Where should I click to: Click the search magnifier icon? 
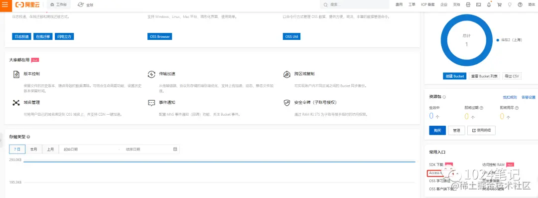326,5
